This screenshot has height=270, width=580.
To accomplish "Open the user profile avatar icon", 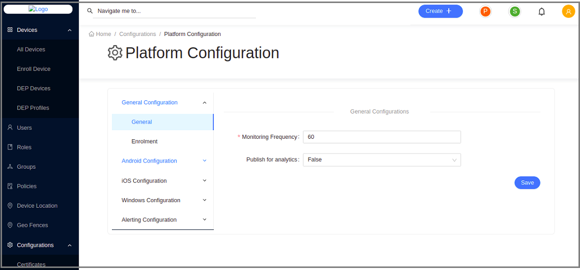I will 568,11.
